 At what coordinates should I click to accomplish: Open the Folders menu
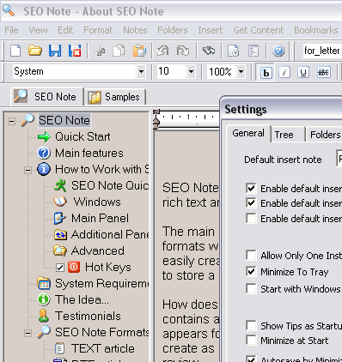[173, 30]
